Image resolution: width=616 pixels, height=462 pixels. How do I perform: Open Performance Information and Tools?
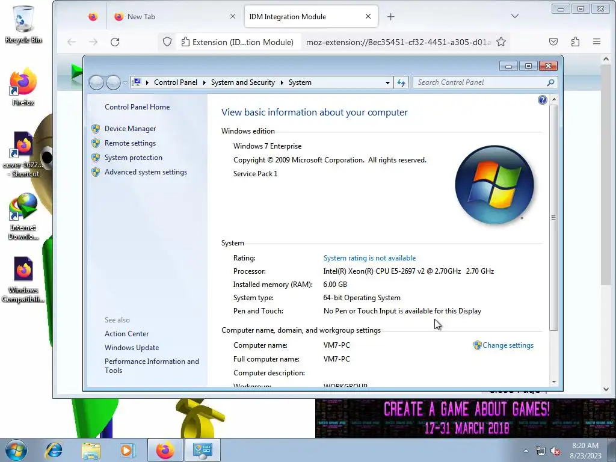[x=152, y=366]
